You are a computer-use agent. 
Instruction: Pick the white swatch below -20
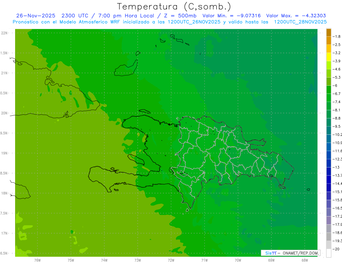coord(329,253)
